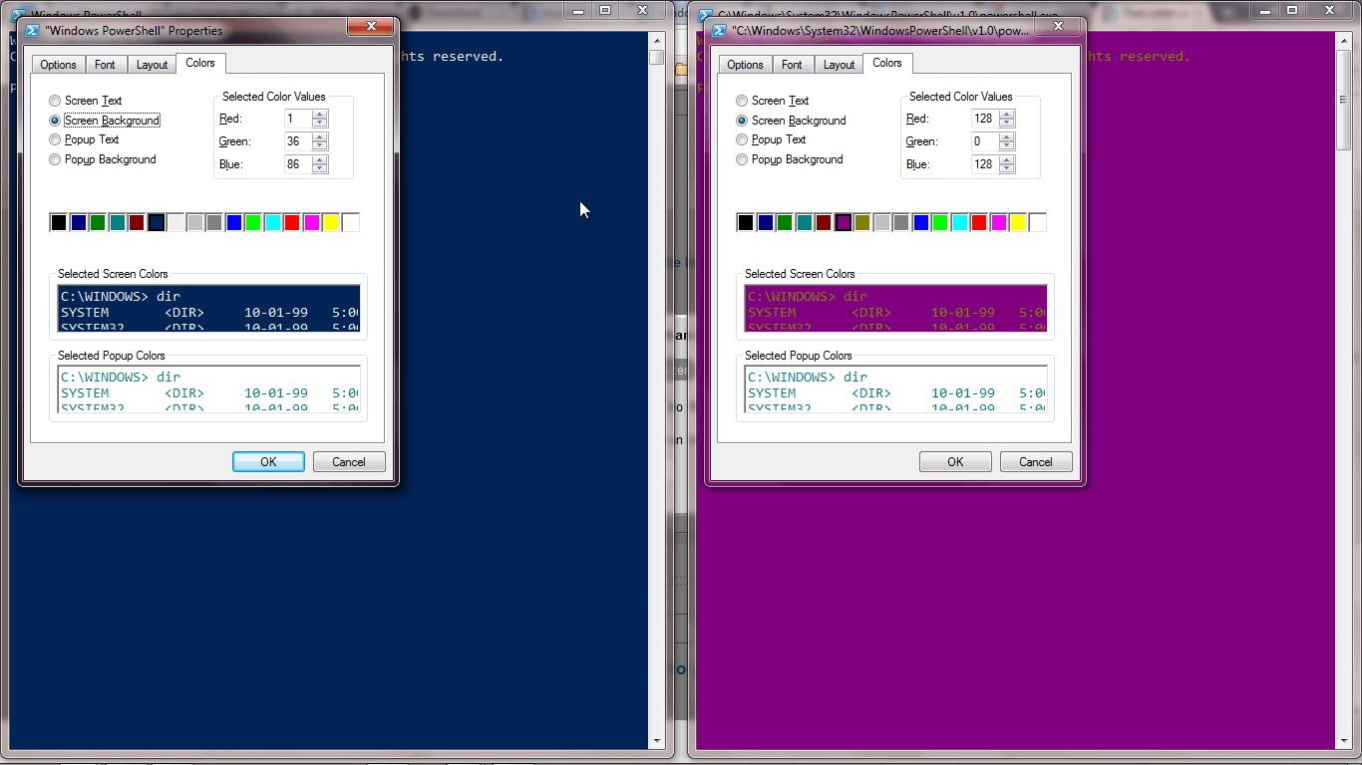Pick cyan swatch in navy-themed Properties dialog

273,222
